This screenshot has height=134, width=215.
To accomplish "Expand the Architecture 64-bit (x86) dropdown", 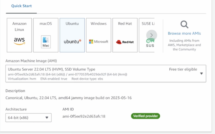I will 28,118.
